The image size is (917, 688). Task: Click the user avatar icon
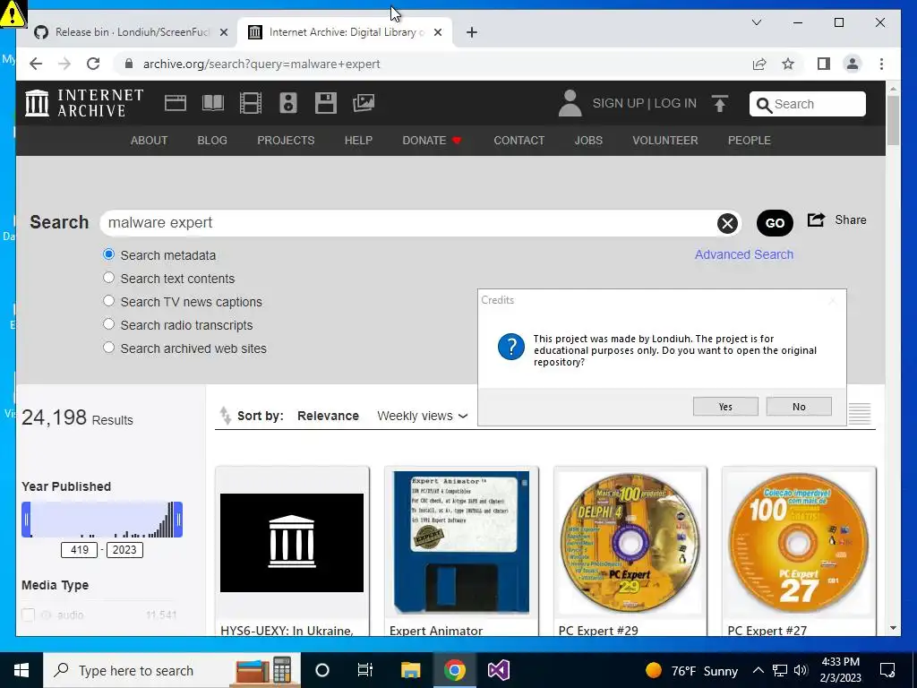click(x=570, y=103)
